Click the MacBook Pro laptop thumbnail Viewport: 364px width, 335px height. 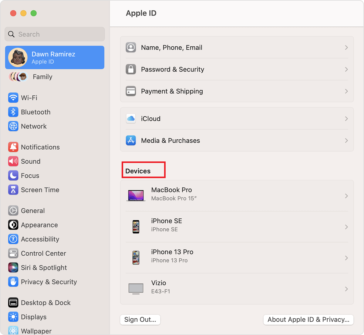pyautogui.click(x=136, y=196)
